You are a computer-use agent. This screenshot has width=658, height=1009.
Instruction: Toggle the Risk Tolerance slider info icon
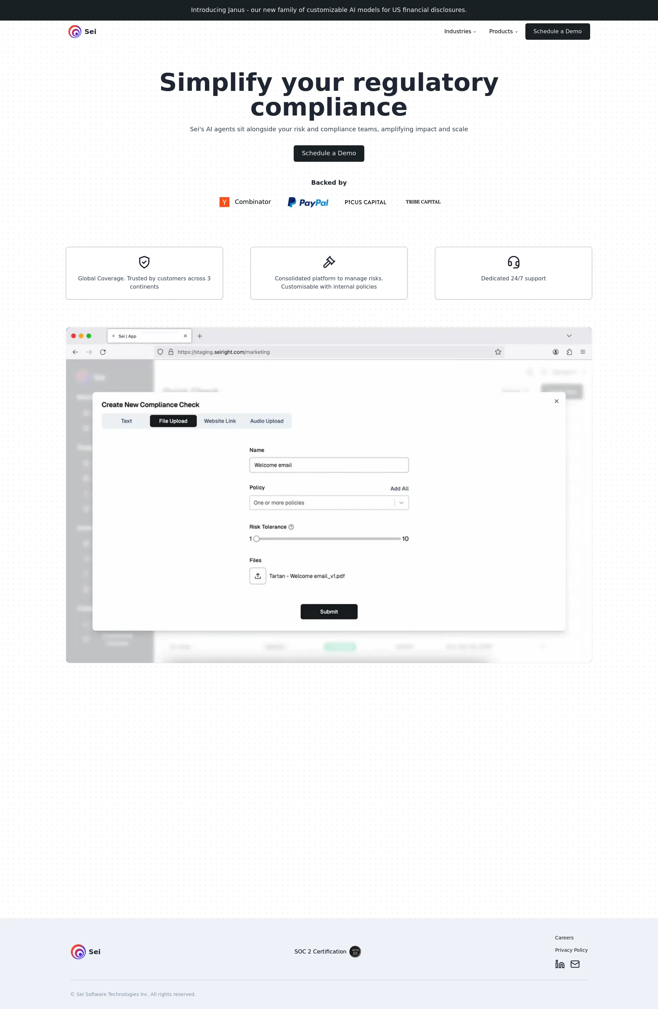pyautogui.click(x=290, y=526)
